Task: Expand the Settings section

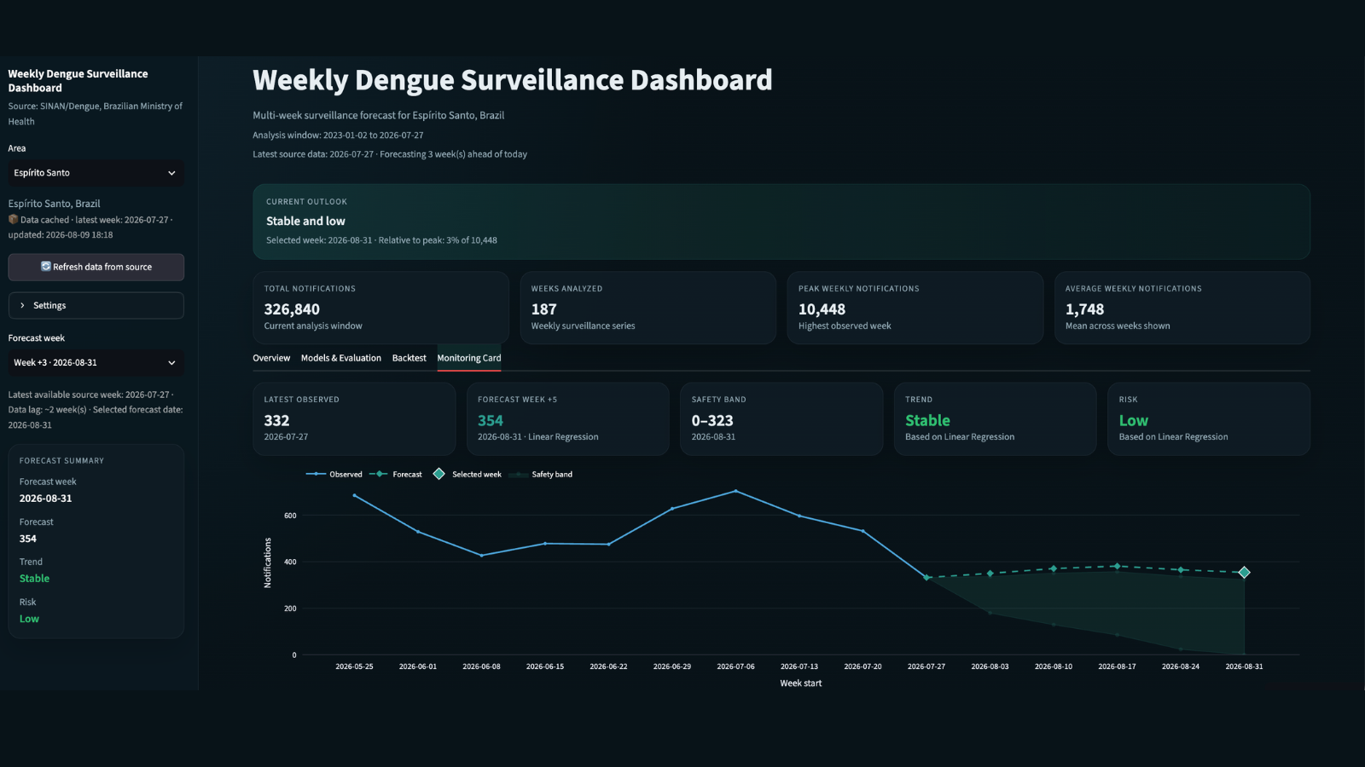Action: [96, 305]
